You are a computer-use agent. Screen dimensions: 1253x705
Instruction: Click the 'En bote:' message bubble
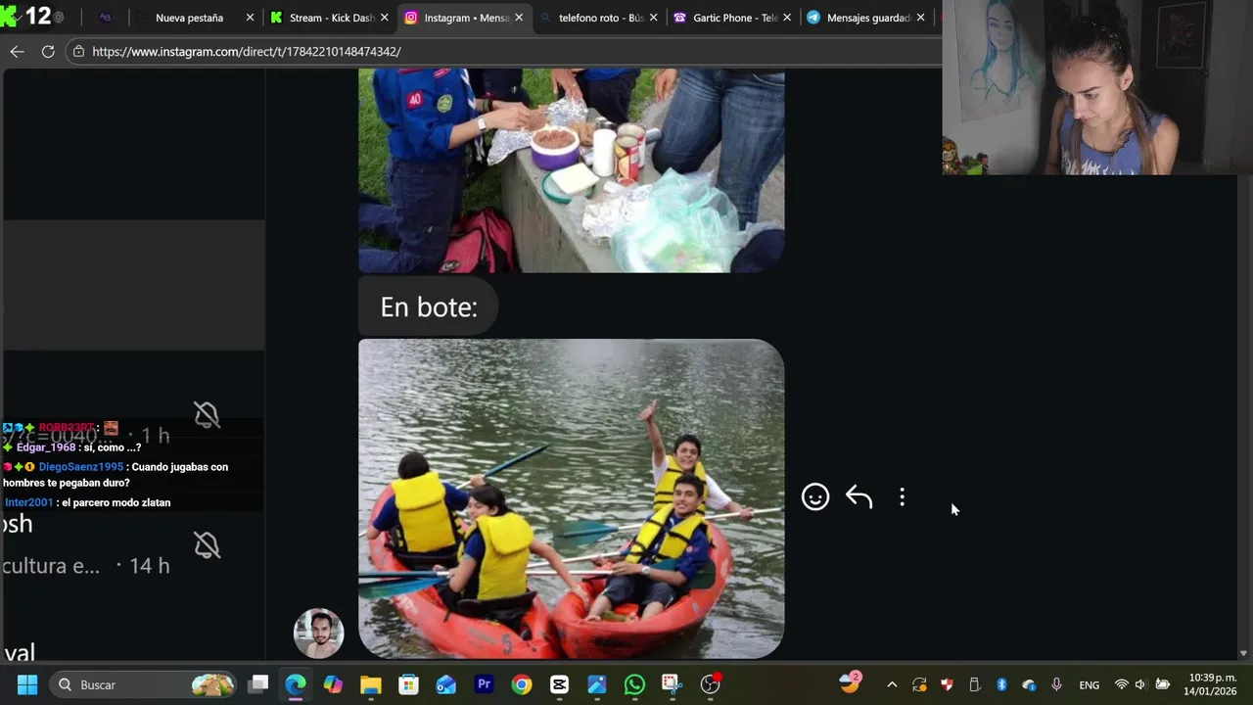click(429, 306)
